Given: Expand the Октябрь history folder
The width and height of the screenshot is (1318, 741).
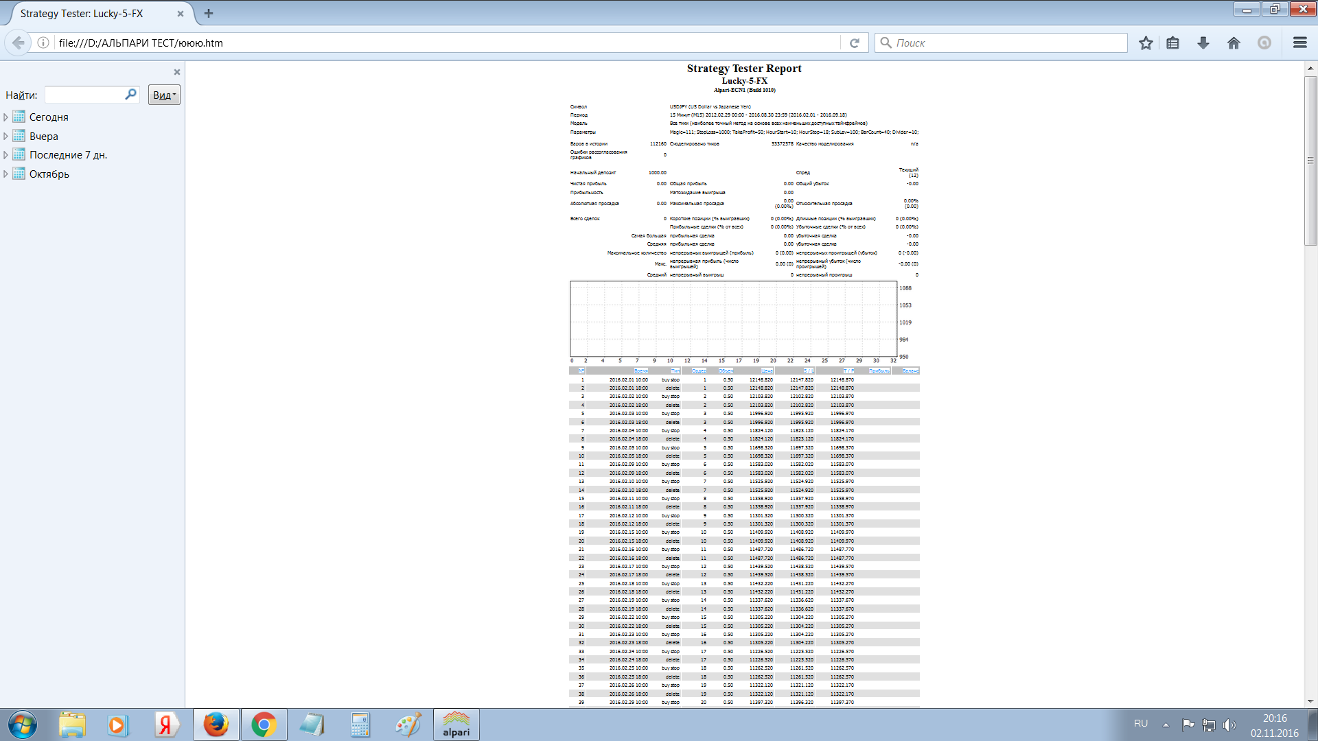Looking at the screenshot, I should point(6,174).
